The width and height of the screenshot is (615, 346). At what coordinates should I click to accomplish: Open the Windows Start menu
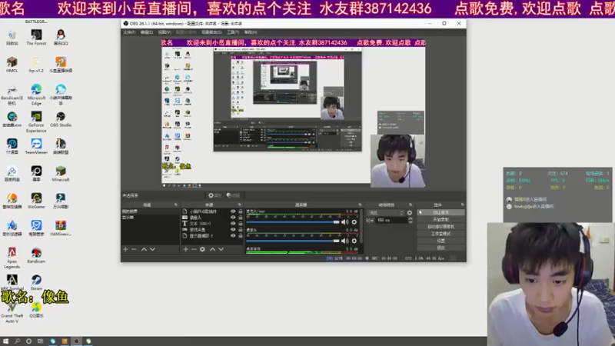(x=5, y=341)
